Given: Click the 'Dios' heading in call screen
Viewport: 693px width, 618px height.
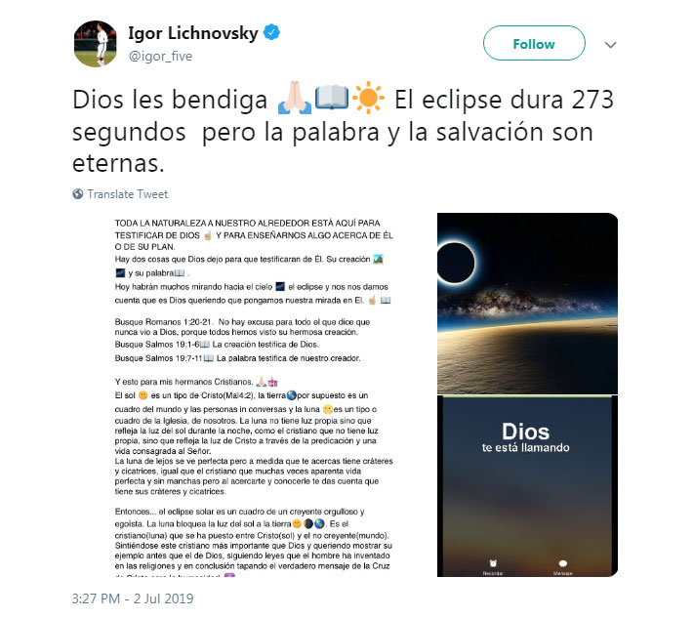Looking at the screenshot, I should pos(525,431).
